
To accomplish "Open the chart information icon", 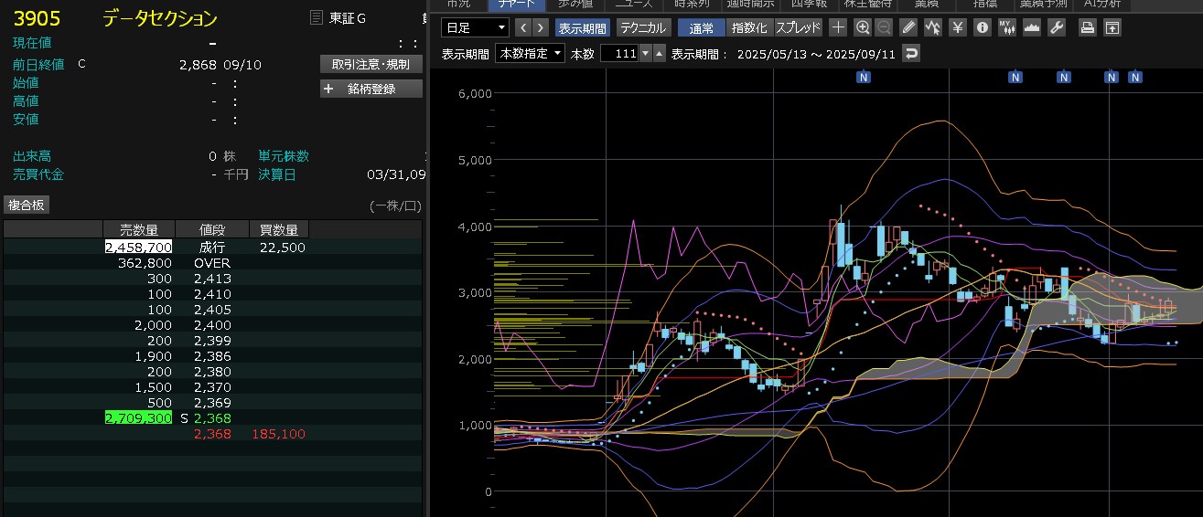I will 983,27.
